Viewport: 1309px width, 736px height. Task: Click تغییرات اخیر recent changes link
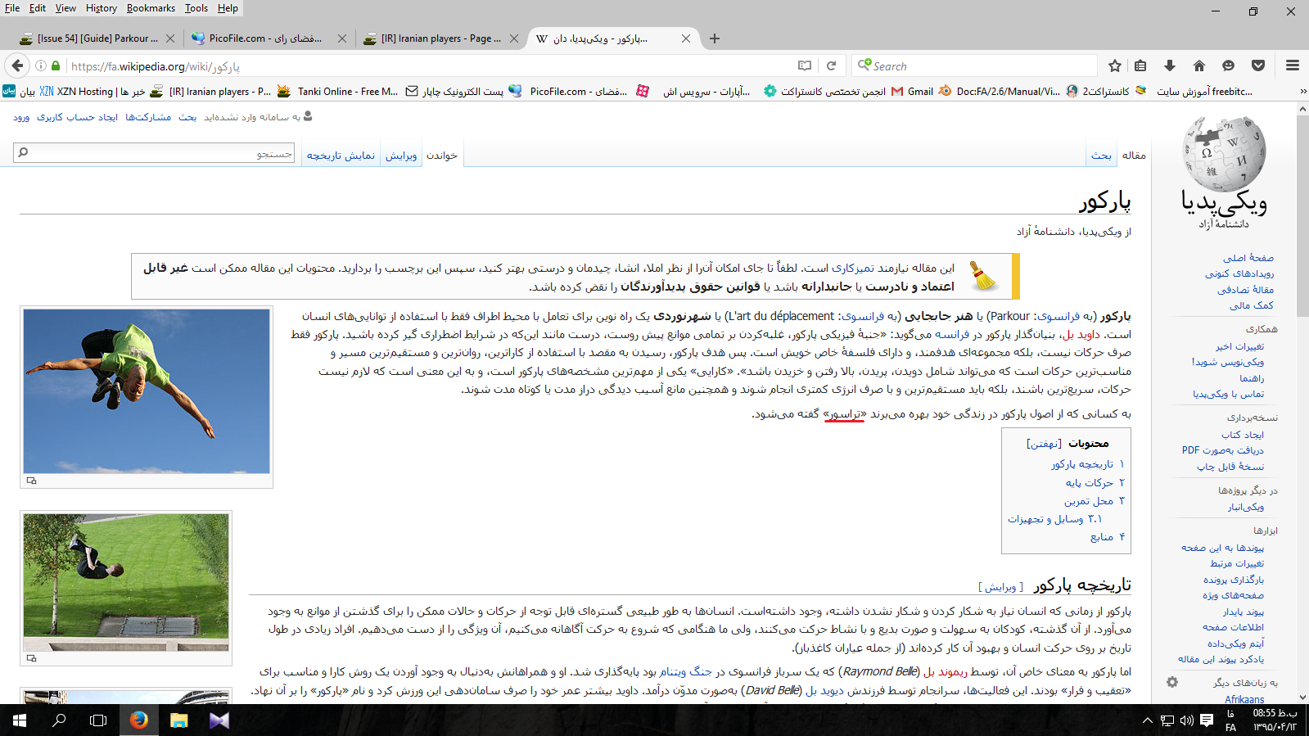click(1239, 346)
